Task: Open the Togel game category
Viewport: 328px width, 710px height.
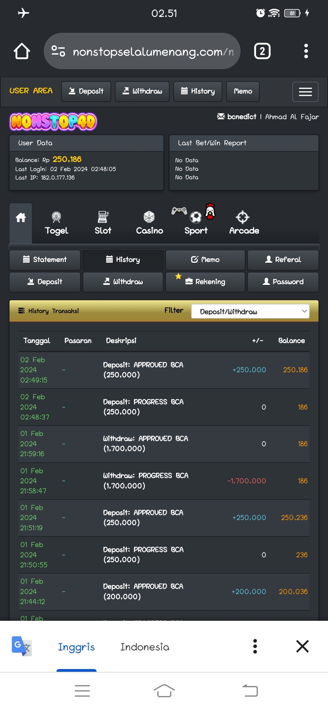Action: (56, 223)
